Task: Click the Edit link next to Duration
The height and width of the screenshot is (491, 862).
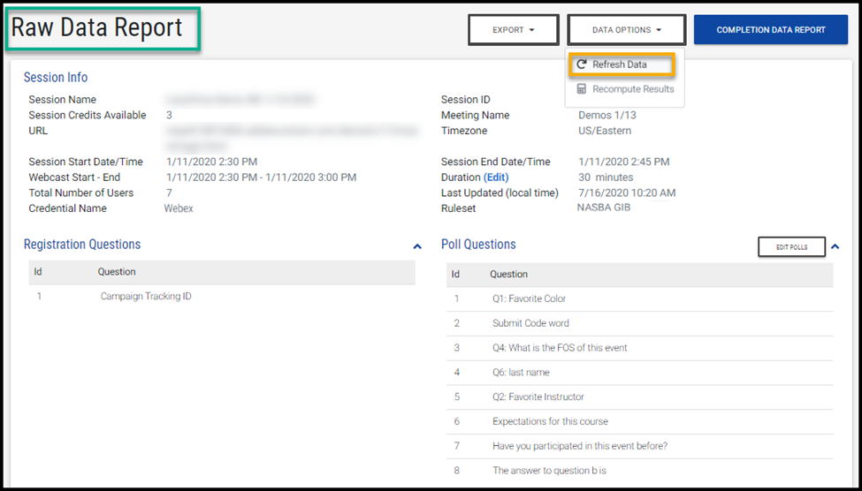Action: [496, 178]
